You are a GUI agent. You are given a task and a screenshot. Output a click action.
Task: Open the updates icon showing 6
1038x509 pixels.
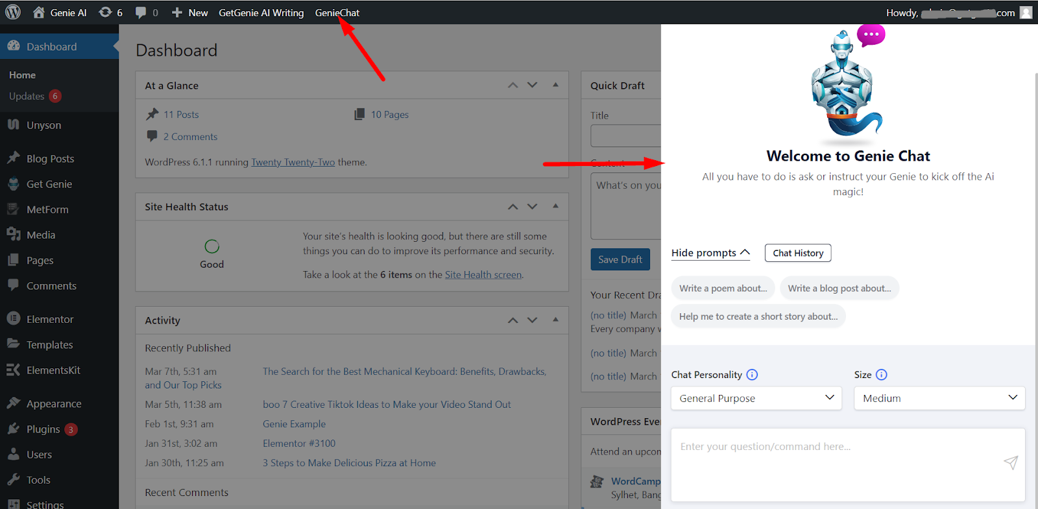[110, 12]
